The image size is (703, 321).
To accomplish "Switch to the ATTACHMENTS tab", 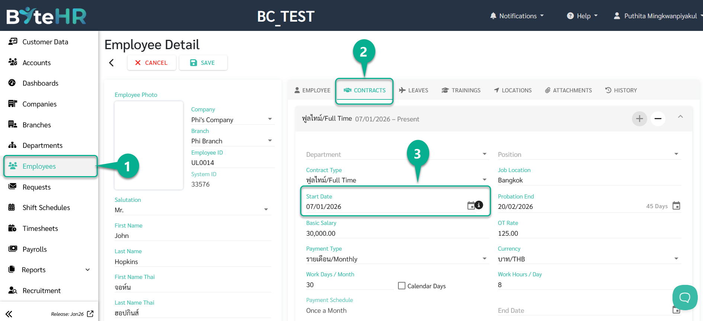I will [568, 90].
